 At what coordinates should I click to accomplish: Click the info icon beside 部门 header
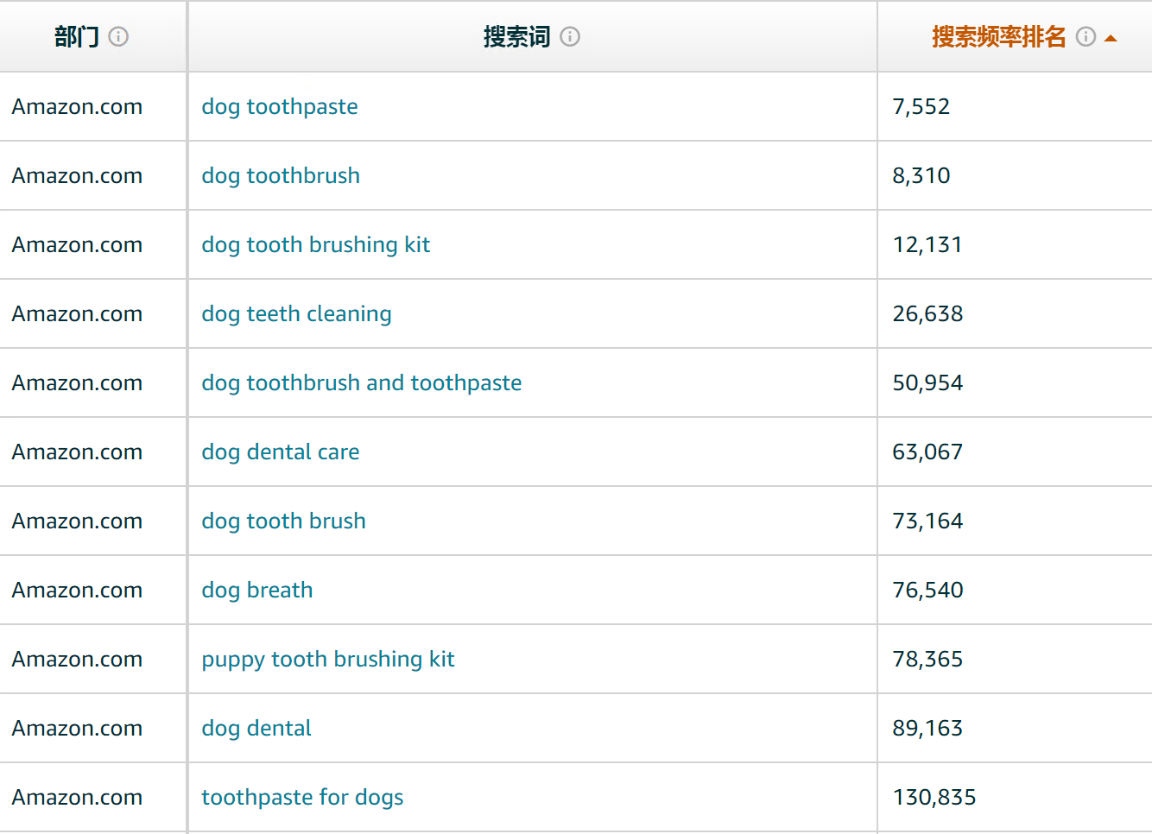pos(119,36)
